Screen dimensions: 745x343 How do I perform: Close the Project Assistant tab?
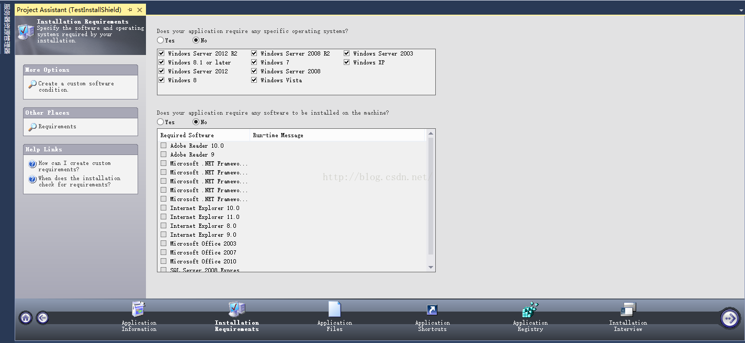(x=140, y=10)
